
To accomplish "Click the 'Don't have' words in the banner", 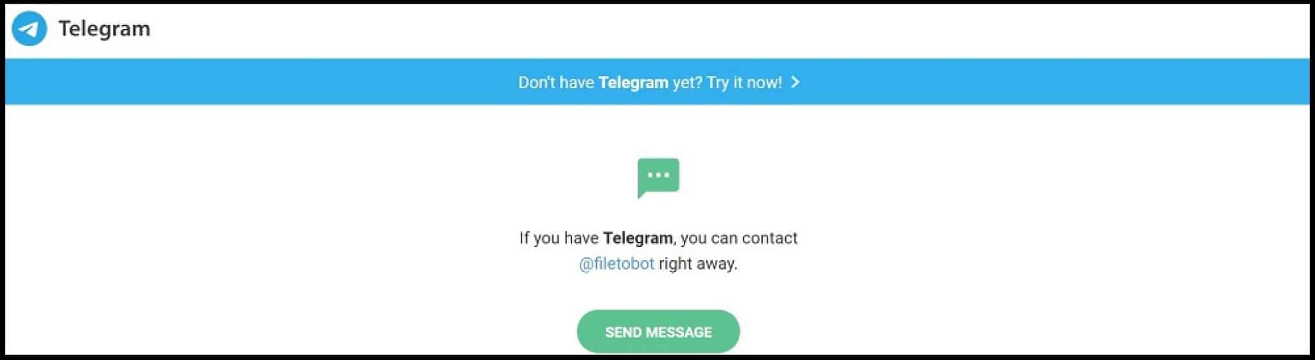I will [x=556, y=82].
